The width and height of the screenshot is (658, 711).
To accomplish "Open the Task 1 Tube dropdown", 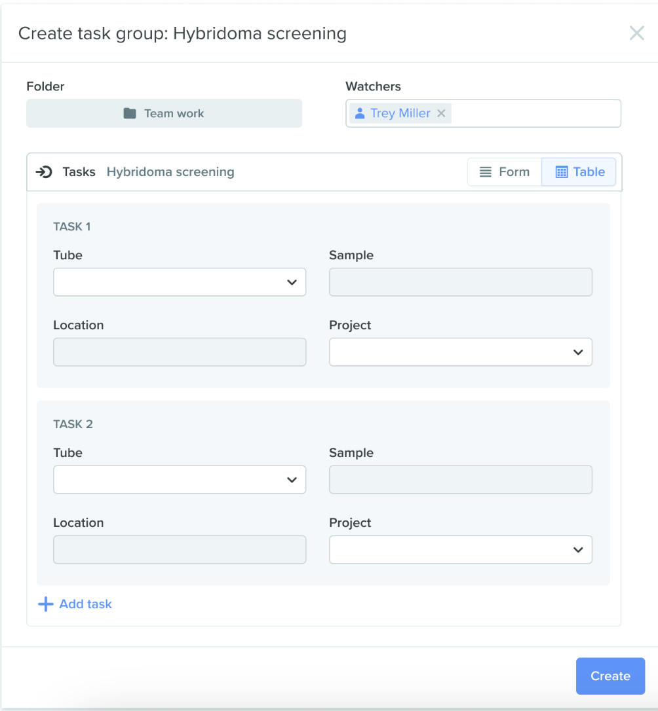I will 180,282.
